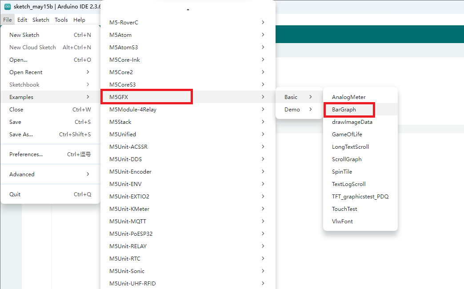Open the Help menu
The image size is (464, 289).
tap(79, 20)
